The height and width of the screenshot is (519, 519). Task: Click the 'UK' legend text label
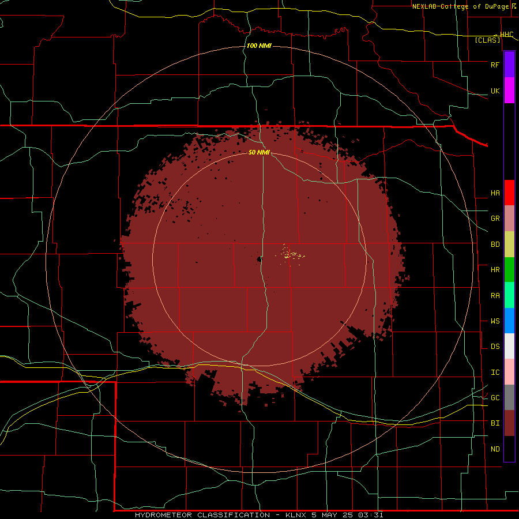click(x=495, y=91)
